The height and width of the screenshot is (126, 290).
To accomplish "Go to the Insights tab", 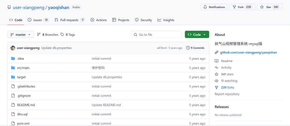I will click(166, 20).
